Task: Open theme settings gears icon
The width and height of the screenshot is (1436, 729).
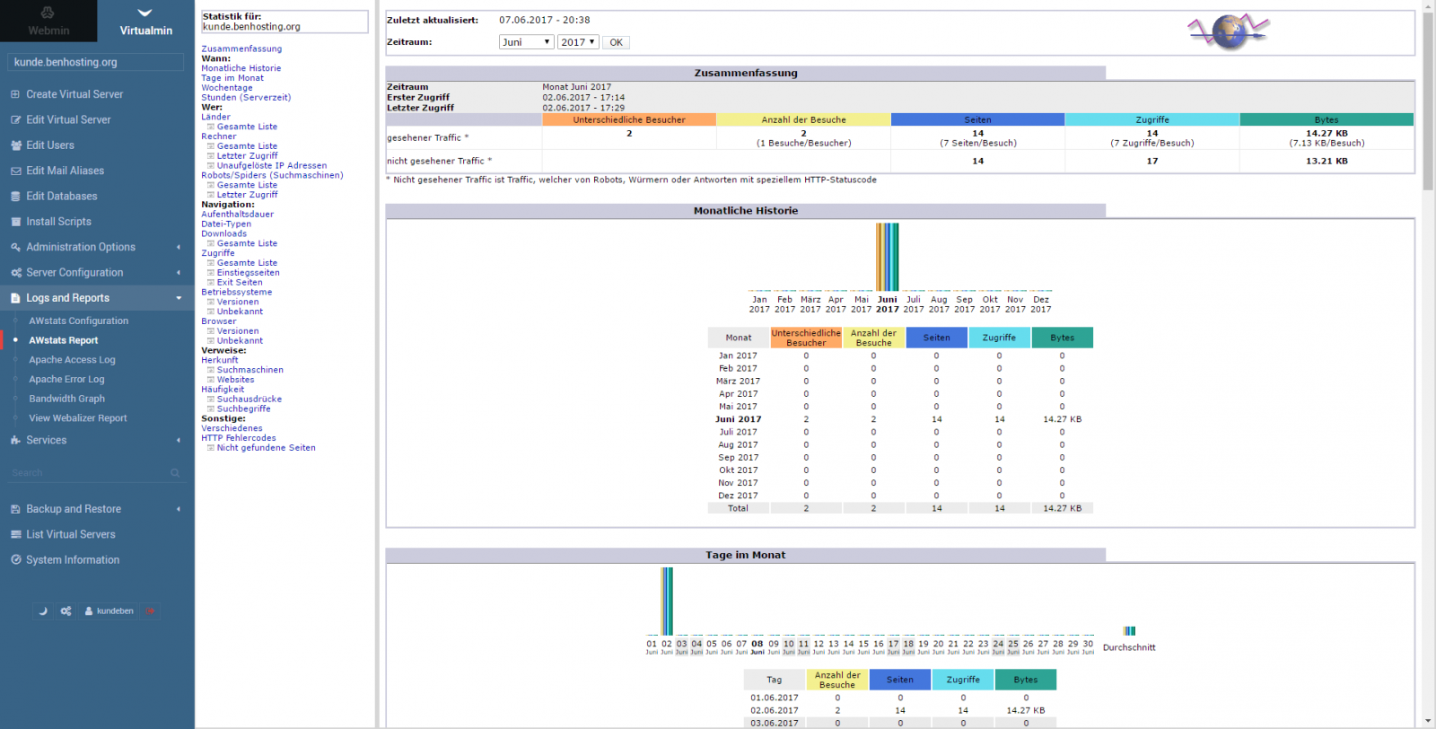Action: [x=66, y=611]
